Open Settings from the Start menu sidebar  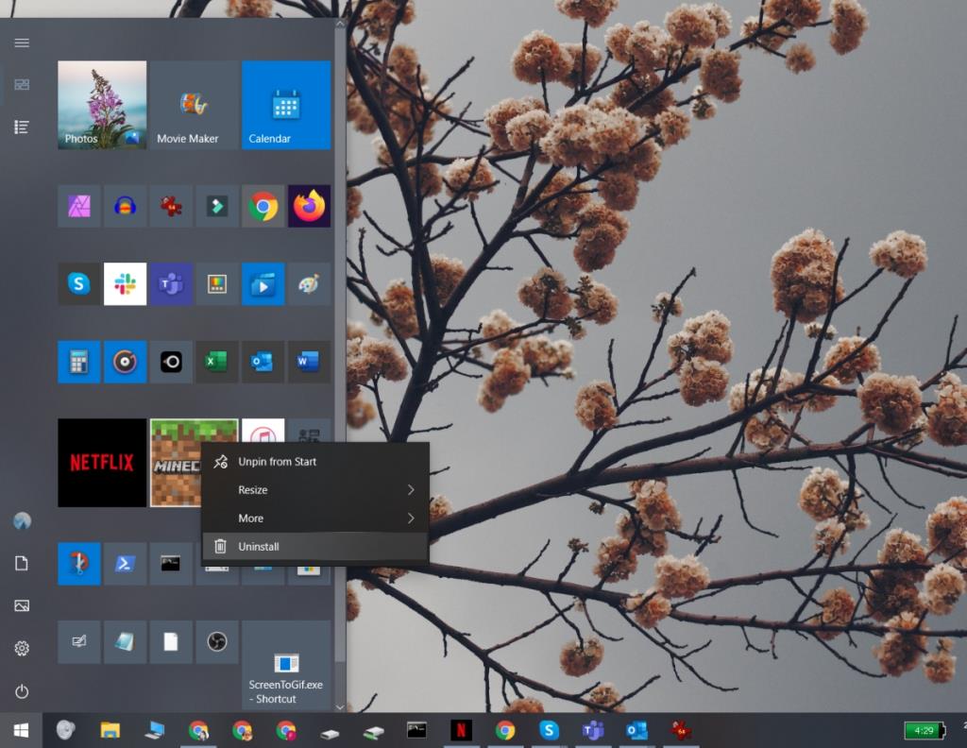coord(21,649)
